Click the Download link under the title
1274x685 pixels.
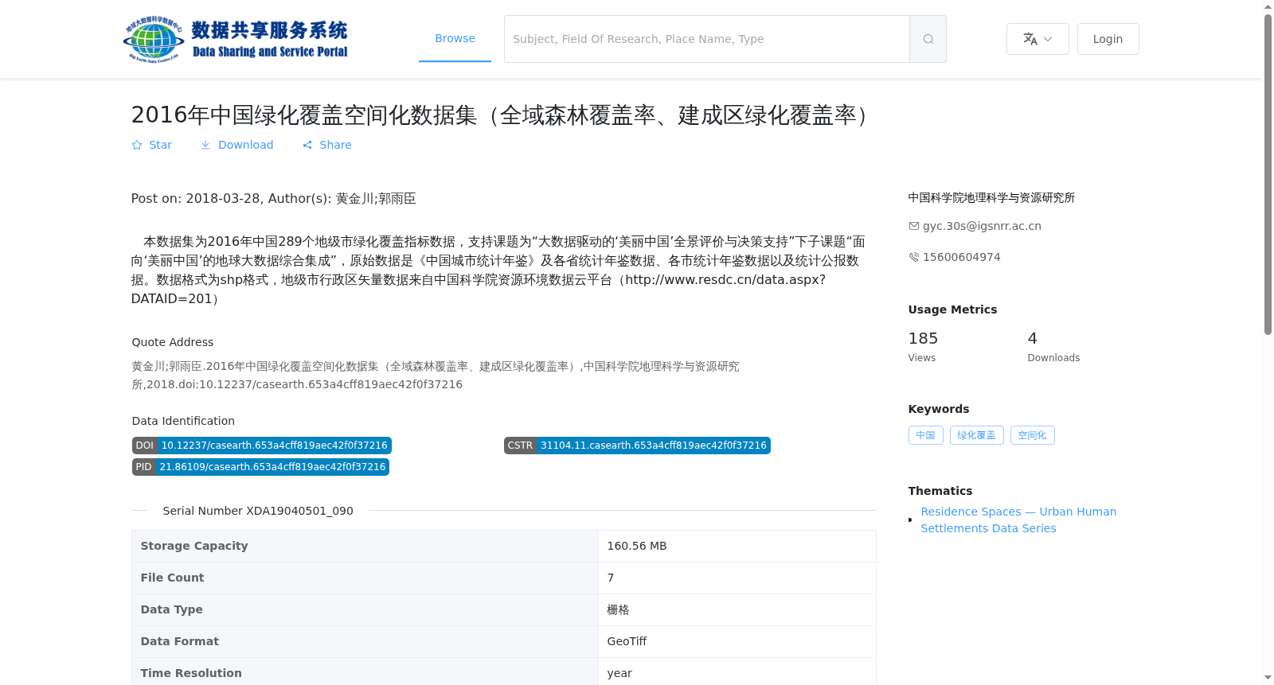click(x=236, y=145)
